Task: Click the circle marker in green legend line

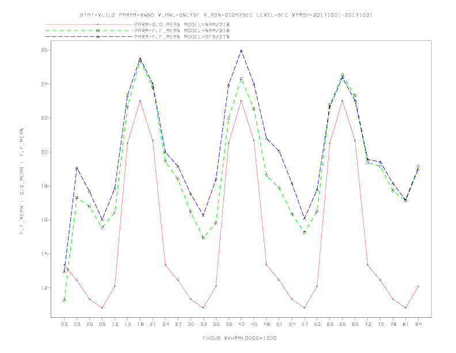Action: pyautogui.click(x=98, y=31)
